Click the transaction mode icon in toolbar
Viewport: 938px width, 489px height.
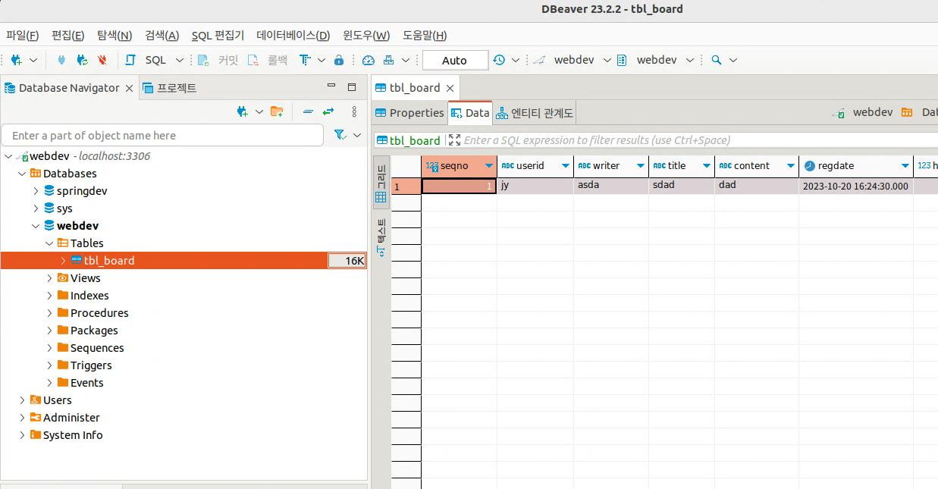tap(305, 60)
